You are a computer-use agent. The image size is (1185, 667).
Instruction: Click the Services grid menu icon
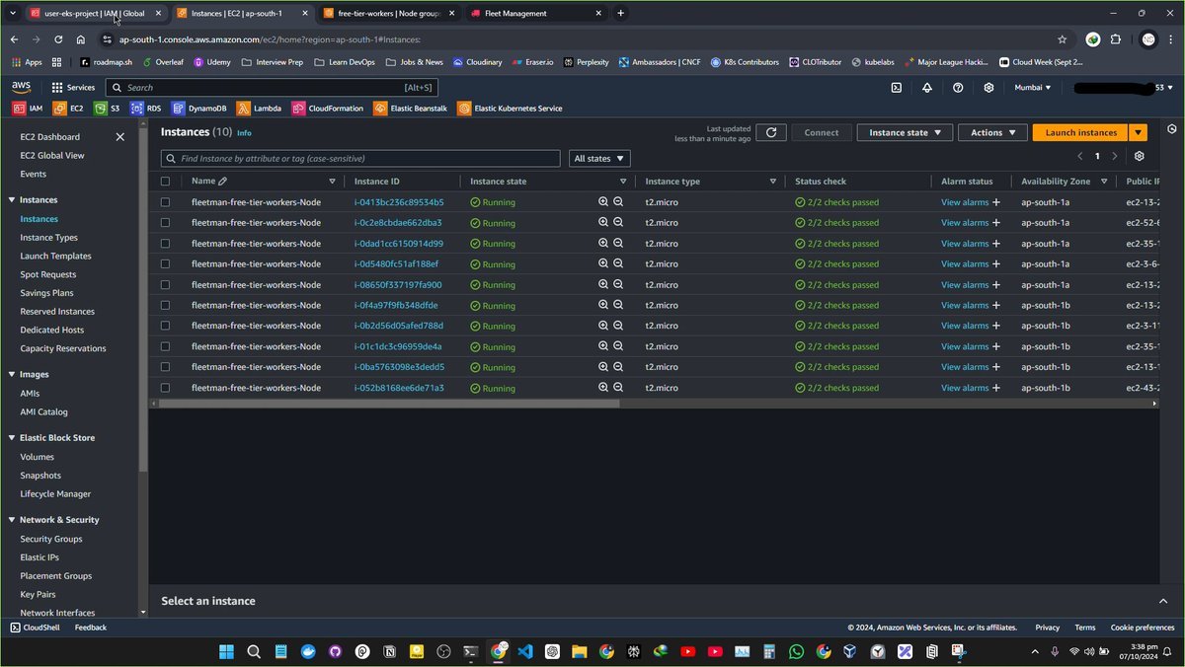click(57, 87)
